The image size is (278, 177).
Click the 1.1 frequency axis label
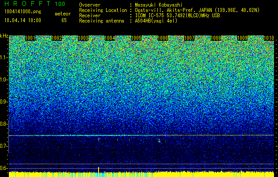pyautogui.click(x=4, y=58)
